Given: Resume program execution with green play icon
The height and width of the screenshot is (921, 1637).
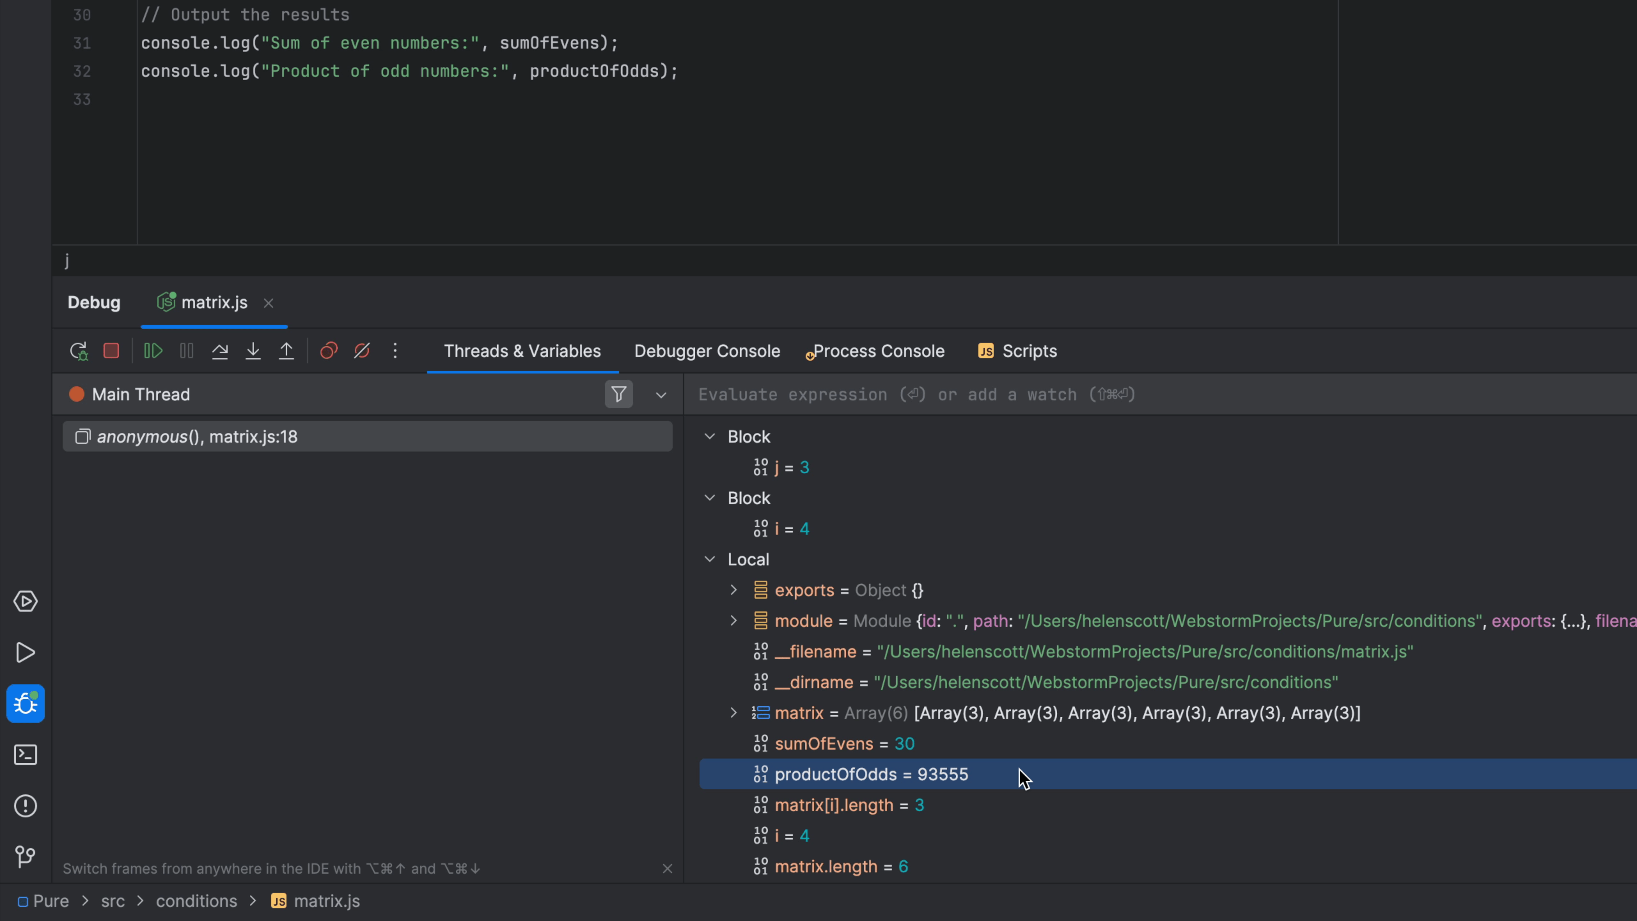Looking at the screenshot, I should 153,350.
